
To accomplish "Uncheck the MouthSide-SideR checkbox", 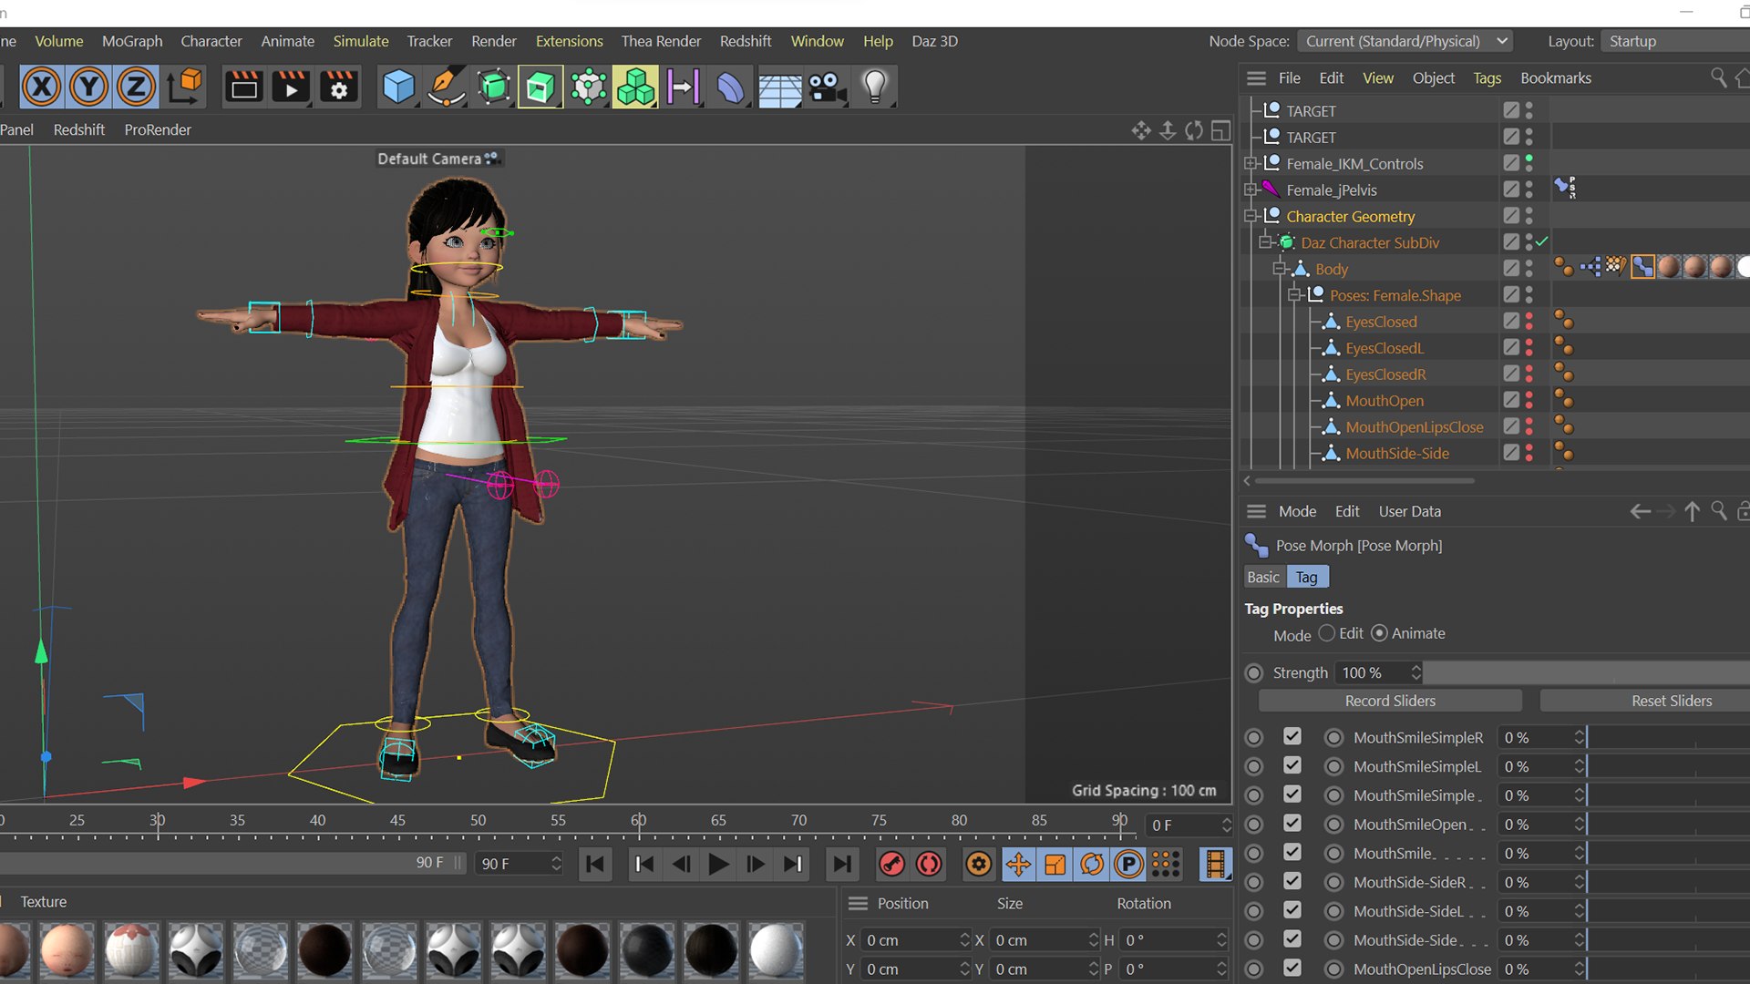I will pyautogui.click(x=1292, y=881).
